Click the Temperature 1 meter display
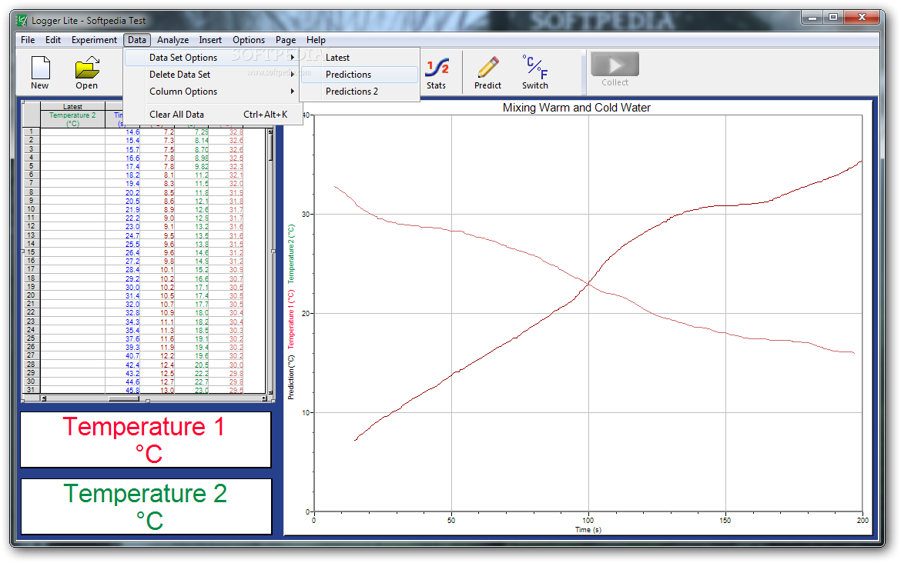Viewport: 901px width, 563px height. pos(146,440)
